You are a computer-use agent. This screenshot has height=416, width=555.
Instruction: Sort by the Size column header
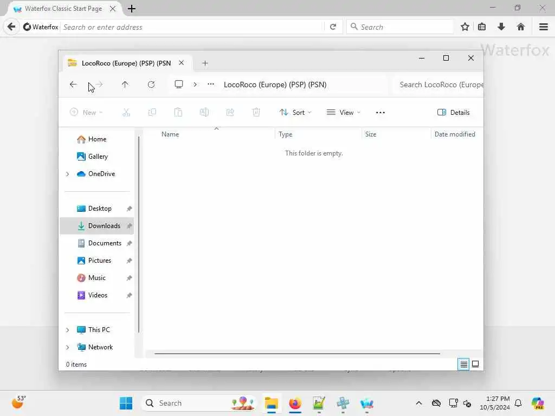click(371, 134)
